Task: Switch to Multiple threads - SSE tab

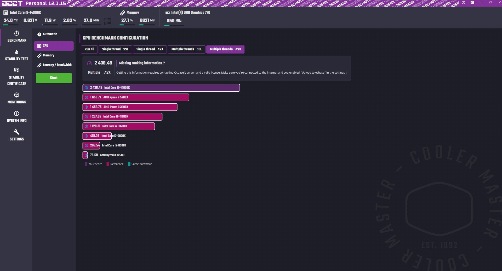Action: click(187, 49)
